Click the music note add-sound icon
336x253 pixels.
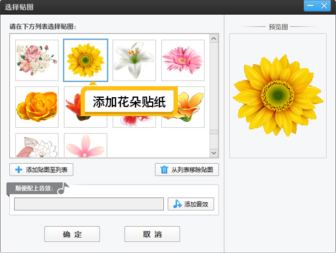(x=177, y=204)
